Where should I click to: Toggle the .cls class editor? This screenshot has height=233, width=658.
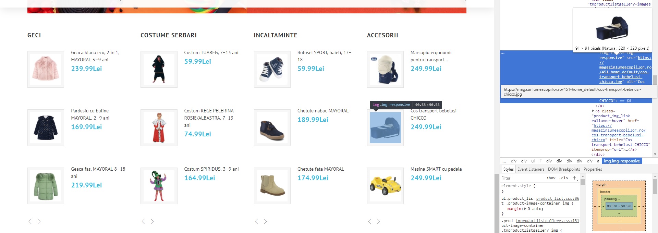563,178
